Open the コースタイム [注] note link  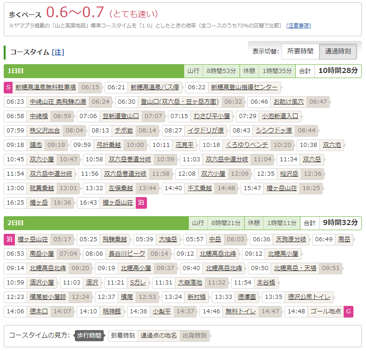coord(58,52)
